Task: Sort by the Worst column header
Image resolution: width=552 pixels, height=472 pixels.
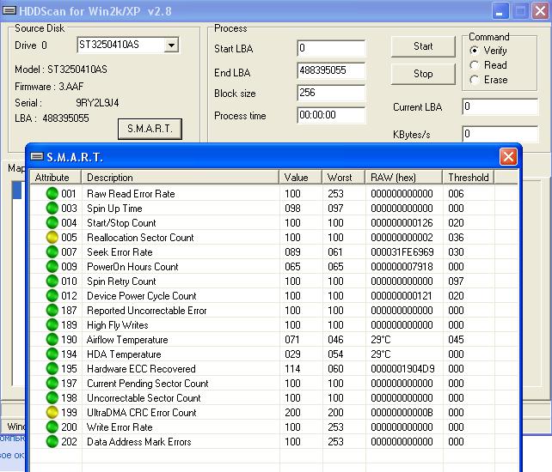Action: 344,177
